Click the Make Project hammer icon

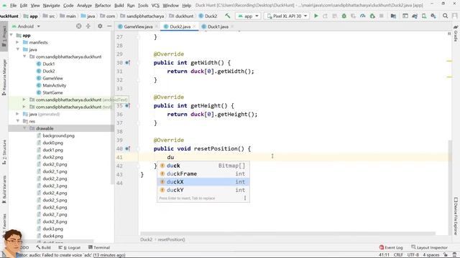[x=228, y=16]
